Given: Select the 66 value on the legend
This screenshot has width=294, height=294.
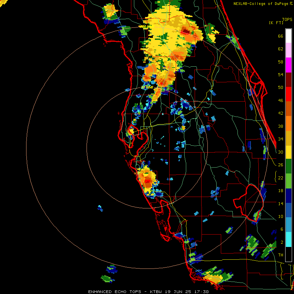Looking at the screenshot, I should click(x=281, y=36).
